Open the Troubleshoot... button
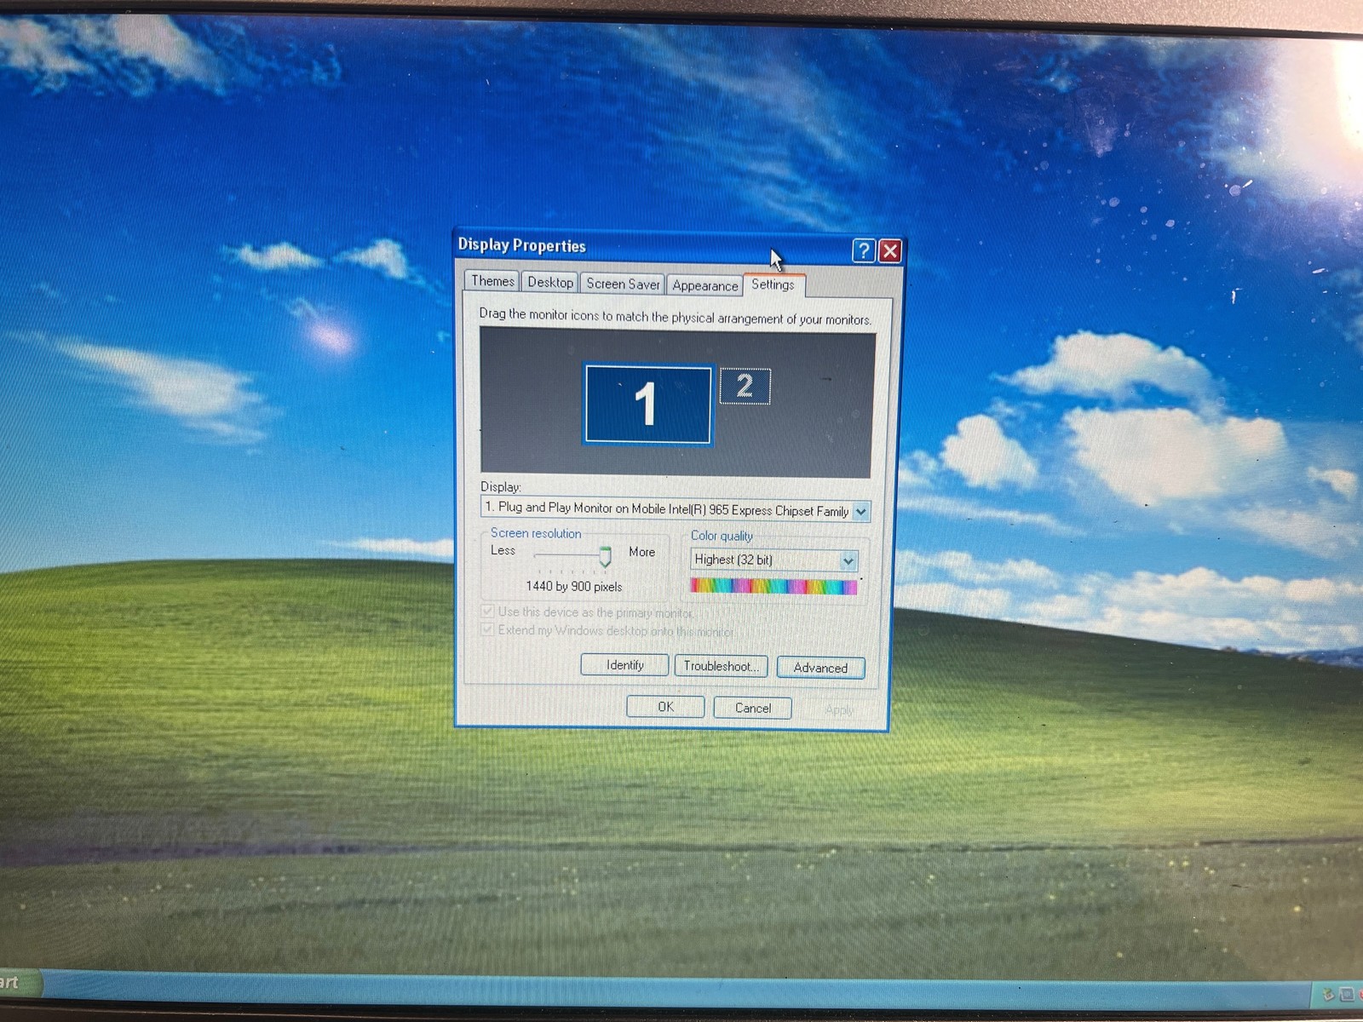1363x1022 pixels. 721,666
